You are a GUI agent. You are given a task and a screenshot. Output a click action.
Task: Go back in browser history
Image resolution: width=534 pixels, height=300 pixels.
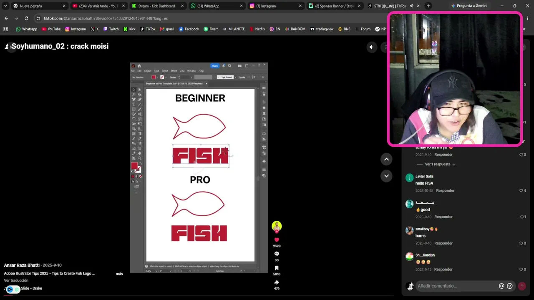(6, 18)
